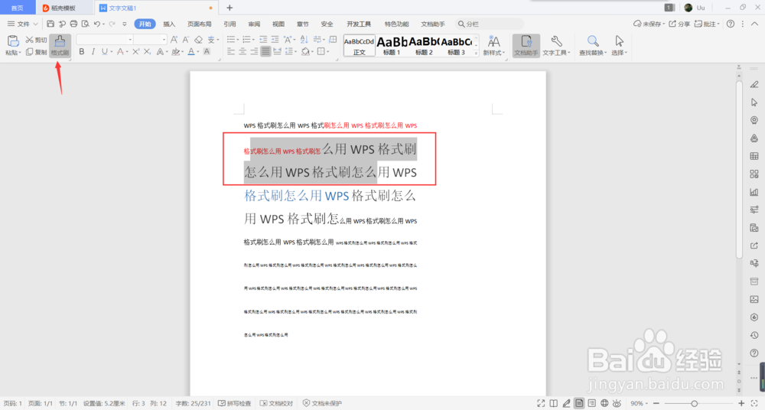This screenshot has width=765, height=410.
Task: Toggle justified text alignment
Action: click(265, 51)
